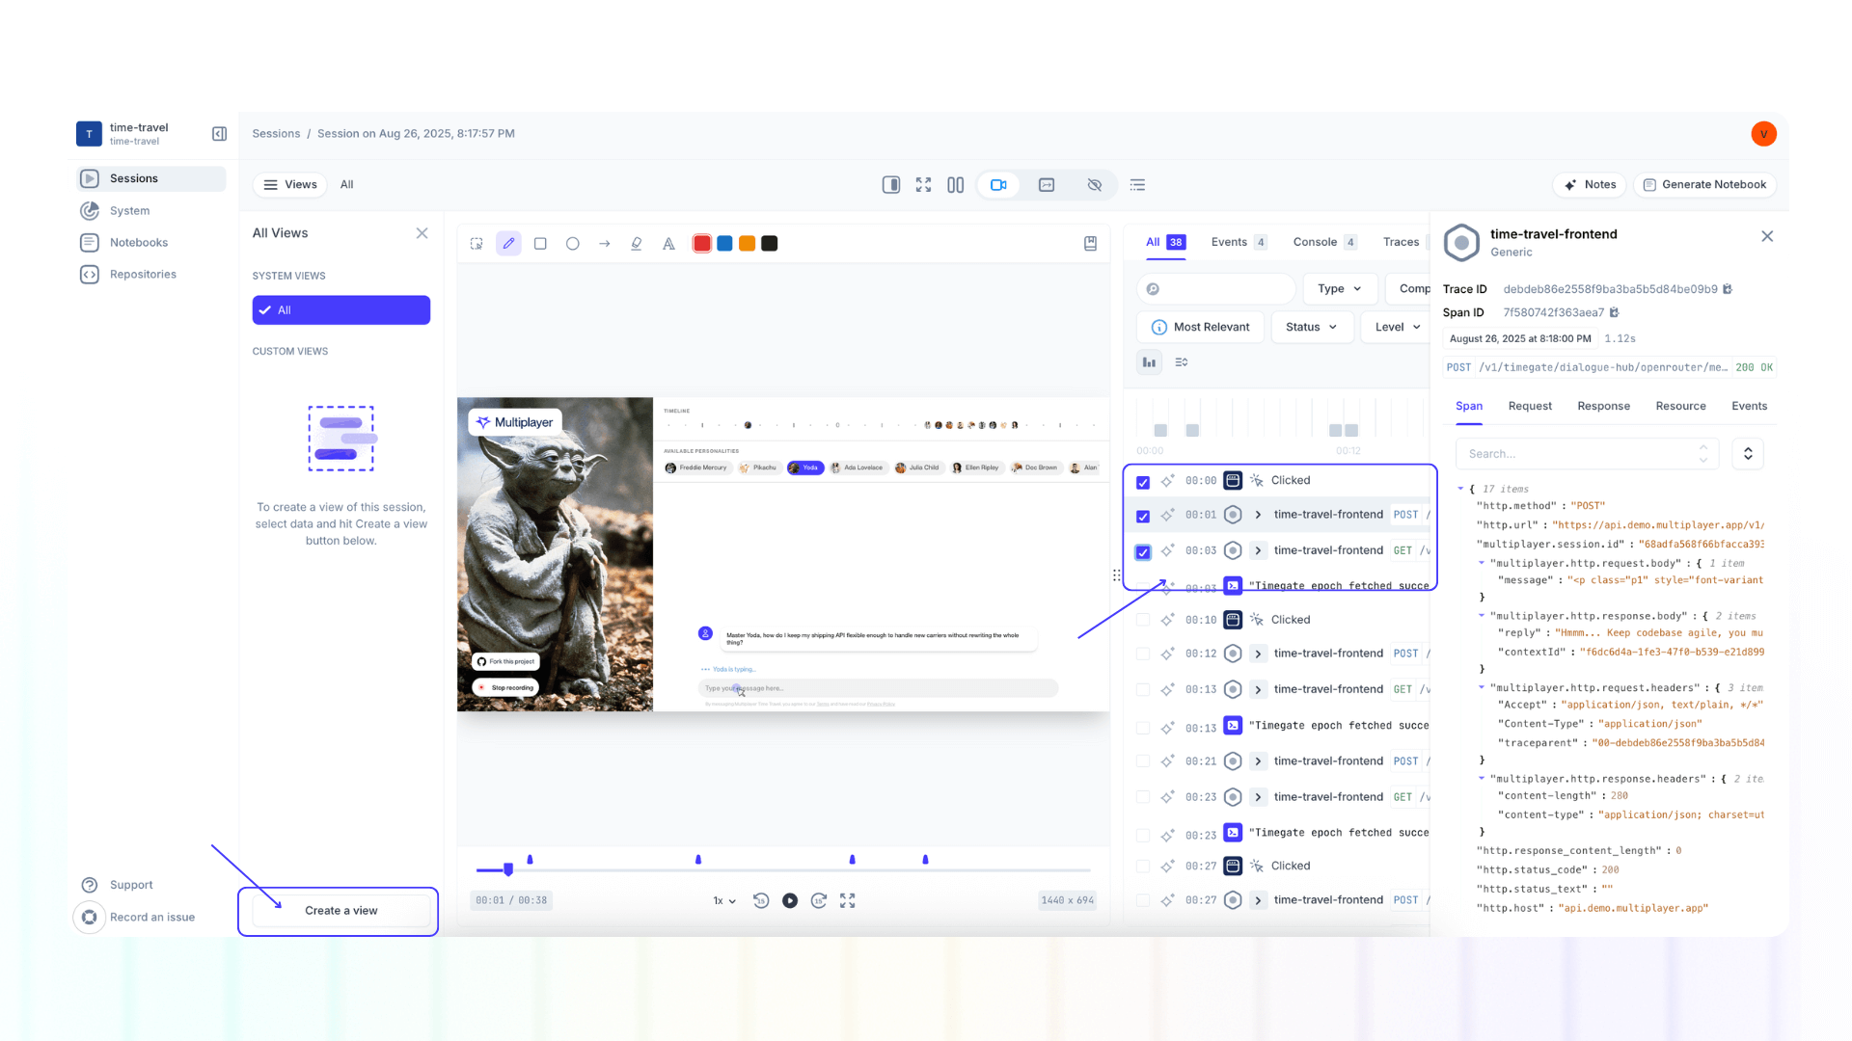Open the Resource tab in span details
The height and width of the screenshot is (1041, 1852).
tap(1680, 406)
